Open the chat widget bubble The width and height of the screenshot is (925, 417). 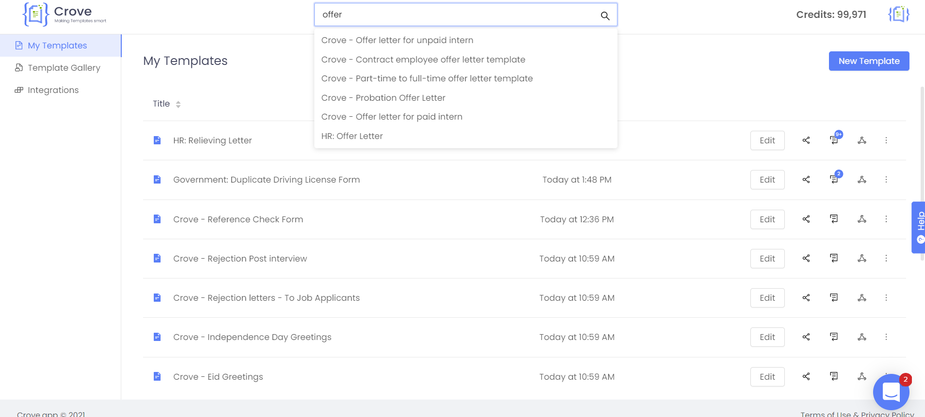click(x=891, y=392)
